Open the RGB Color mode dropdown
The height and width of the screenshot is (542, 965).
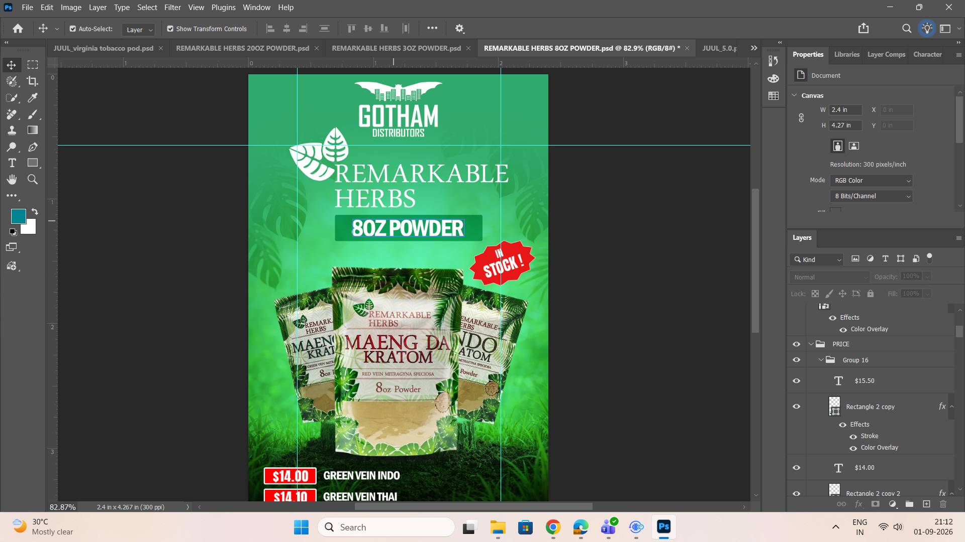pyautogui.click(x=871, y=181)
